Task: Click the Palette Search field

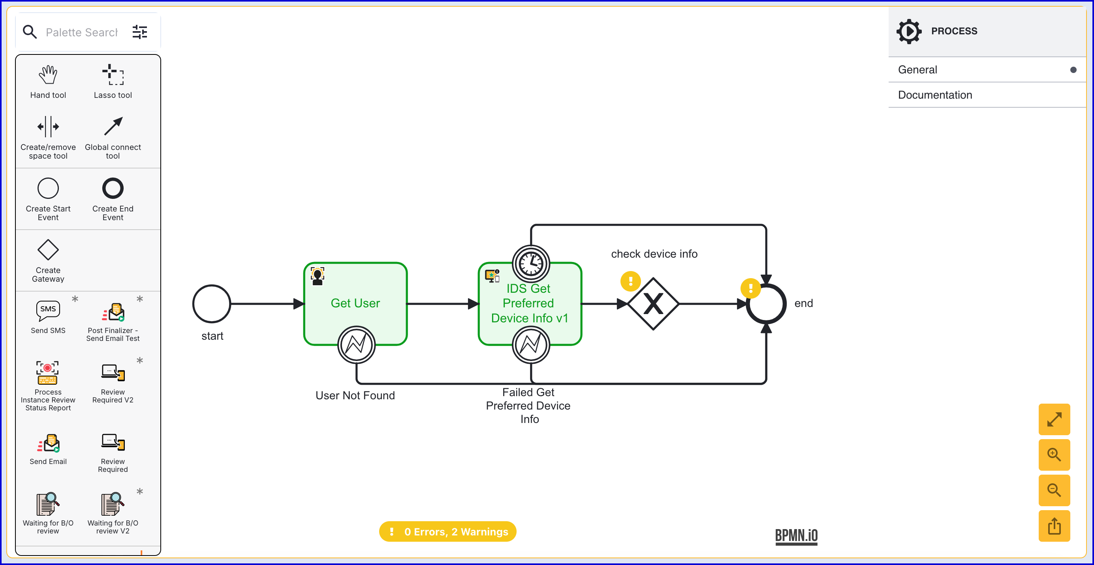Action: point(81,32)
